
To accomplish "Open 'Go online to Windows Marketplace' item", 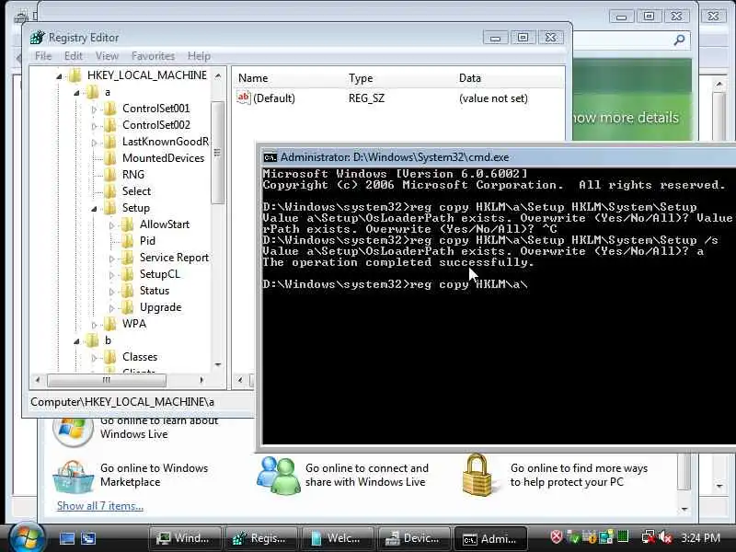I will tap(154, 475).
